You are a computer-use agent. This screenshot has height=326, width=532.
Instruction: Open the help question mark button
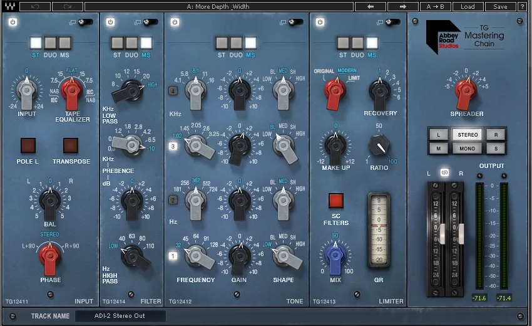[x=522, y=6]
